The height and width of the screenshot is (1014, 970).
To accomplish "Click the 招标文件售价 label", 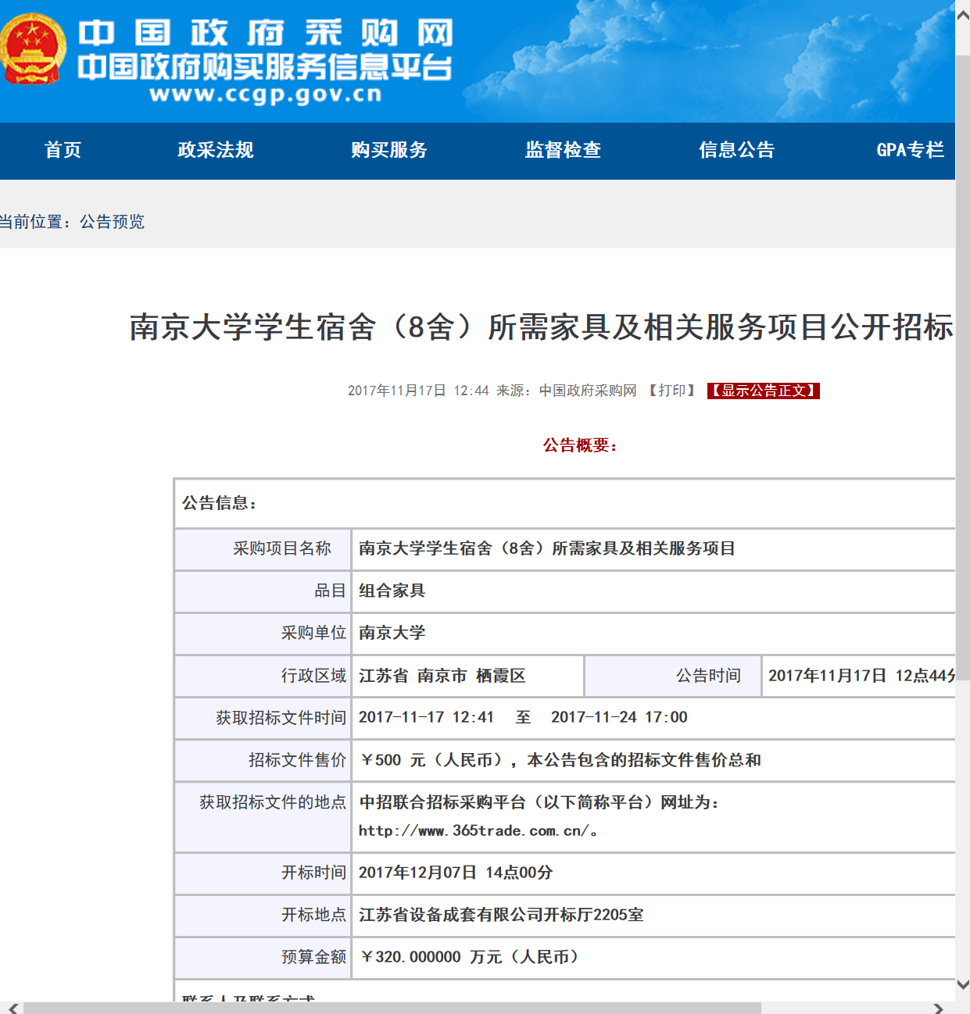I will click(x=297, y=760).
